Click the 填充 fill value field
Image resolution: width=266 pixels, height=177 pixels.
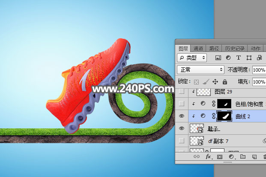point(259,82)
